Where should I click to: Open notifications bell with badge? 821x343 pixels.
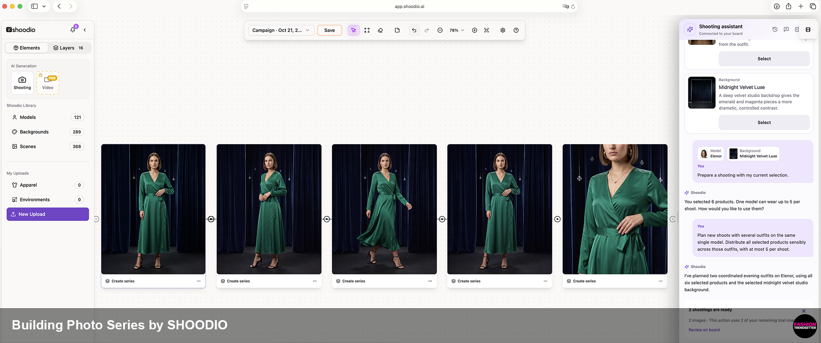73,30
